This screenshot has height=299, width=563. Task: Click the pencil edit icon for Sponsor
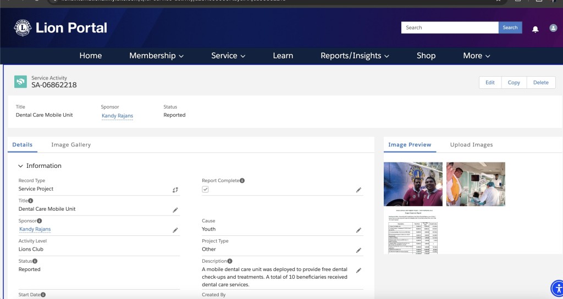point(175,230)
